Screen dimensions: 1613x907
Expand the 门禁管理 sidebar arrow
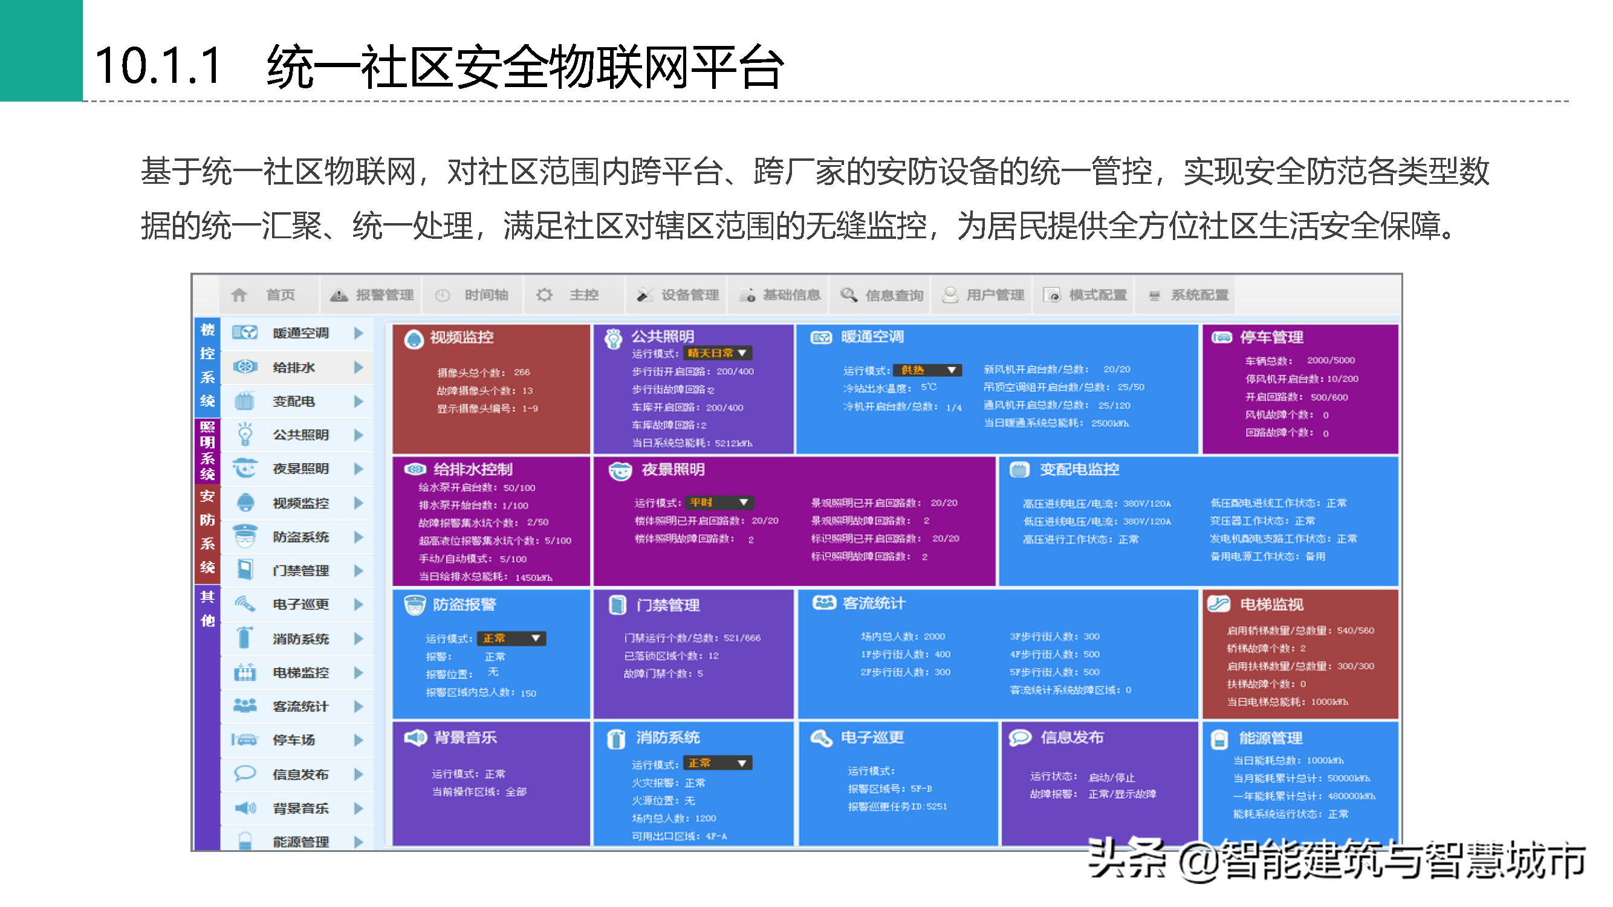(358, 571)
